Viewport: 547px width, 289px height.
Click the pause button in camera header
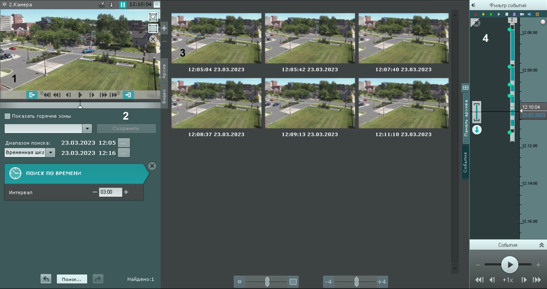[123, 5]
